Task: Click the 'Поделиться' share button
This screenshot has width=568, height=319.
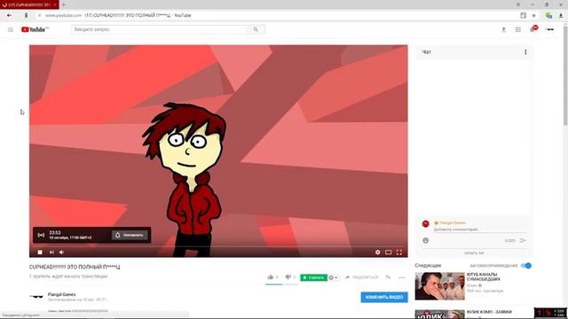Action: 361,277
